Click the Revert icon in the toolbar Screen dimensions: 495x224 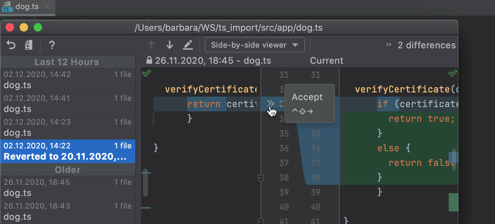coord(11,45)
